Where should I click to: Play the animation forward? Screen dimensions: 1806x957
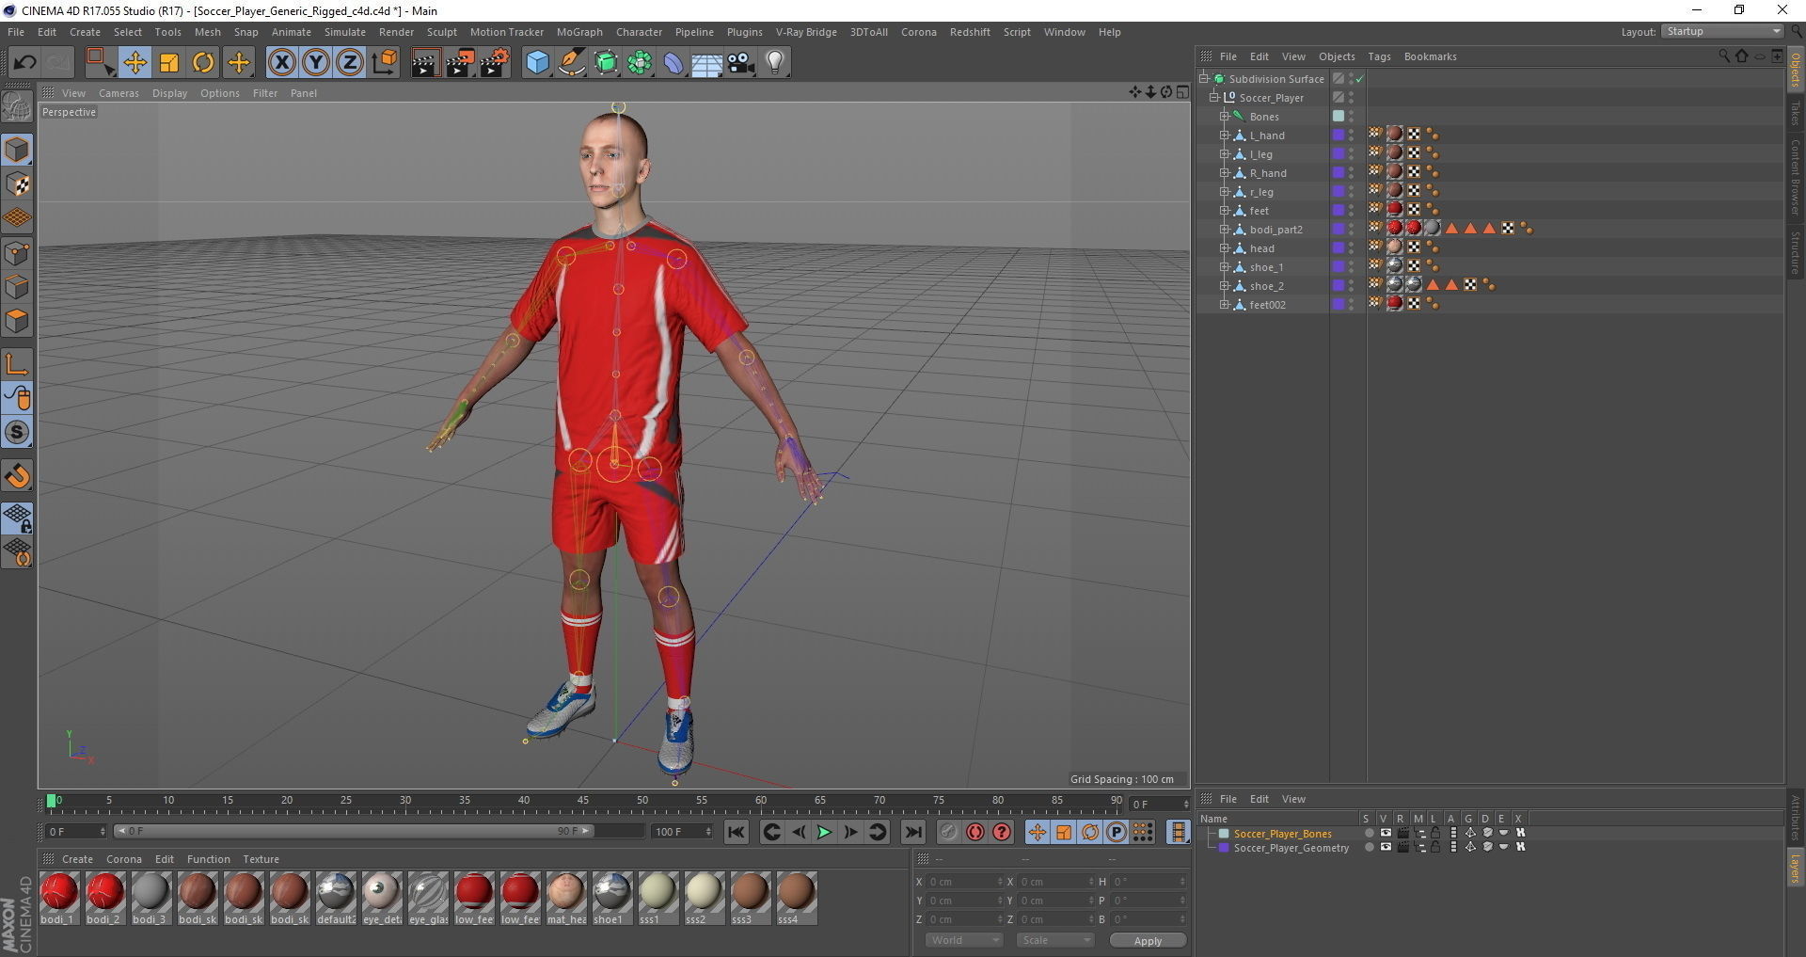tap(824, 832)
